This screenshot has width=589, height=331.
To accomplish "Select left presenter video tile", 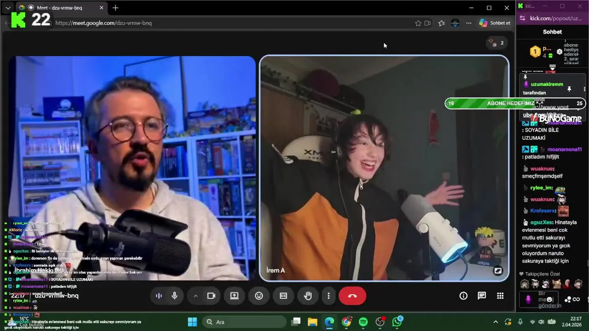I will click(132, 168).
